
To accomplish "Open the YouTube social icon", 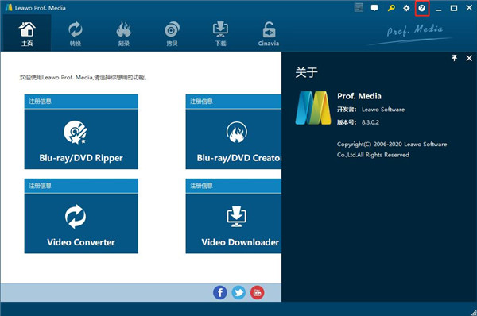I will click(x=257, y=293).
